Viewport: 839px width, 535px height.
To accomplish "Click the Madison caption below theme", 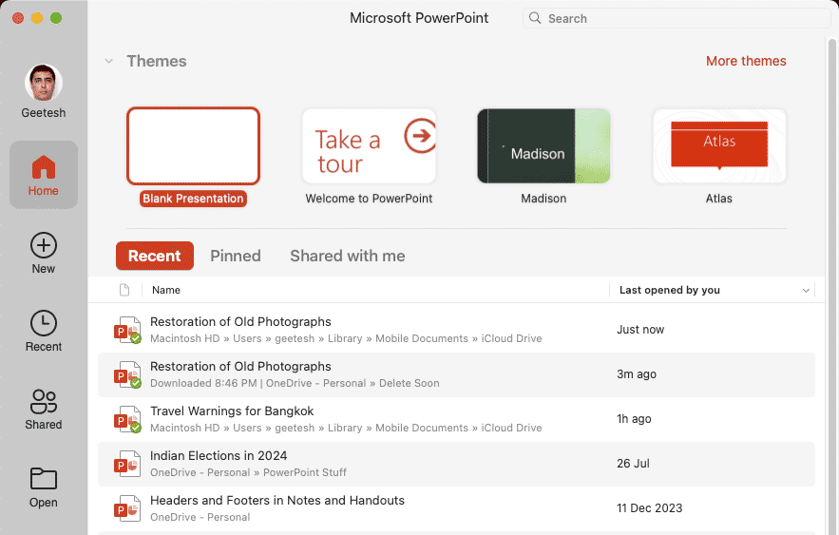I will click(x=543, y=199).
